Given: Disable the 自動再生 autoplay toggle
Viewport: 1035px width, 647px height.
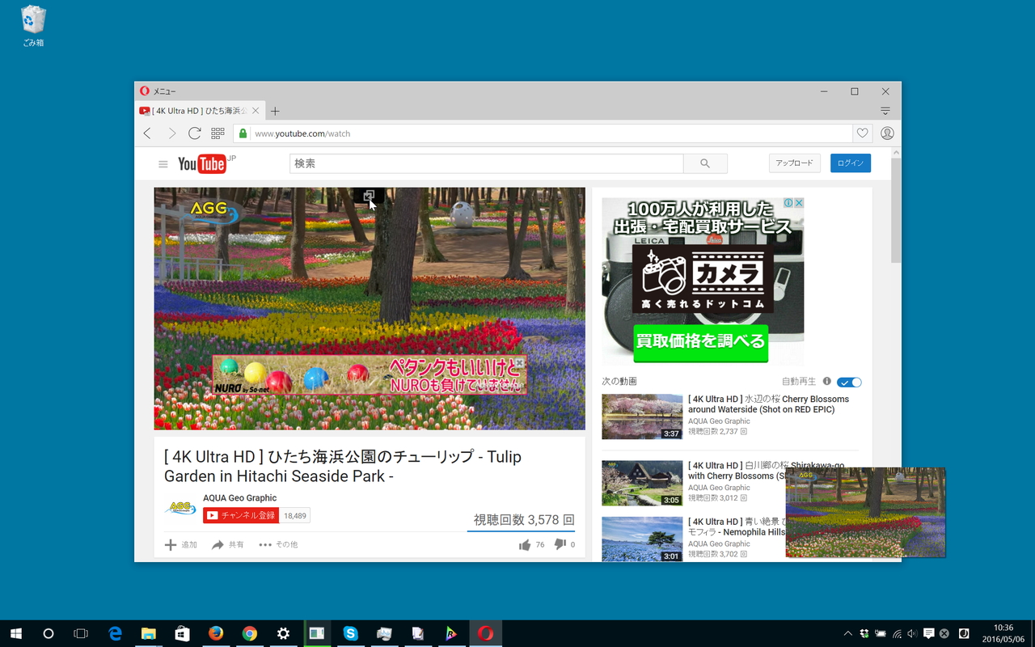Looking at the screenshot, I should click(x=848, y=381).
